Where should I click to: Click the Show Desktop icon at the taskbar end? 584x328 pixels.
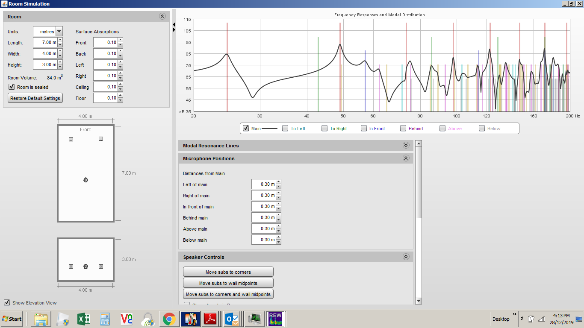pos(579,319)
